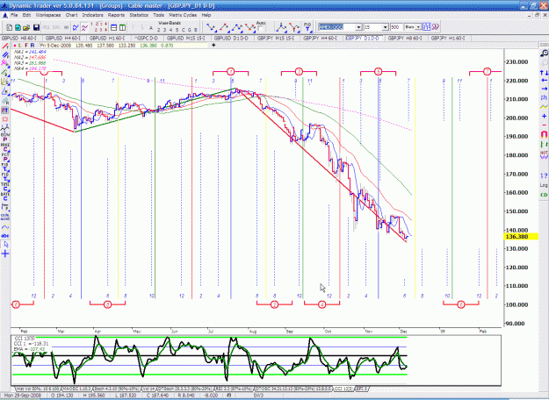
Task: Toggle the R indicator in chart header
Action: (33, 46)
